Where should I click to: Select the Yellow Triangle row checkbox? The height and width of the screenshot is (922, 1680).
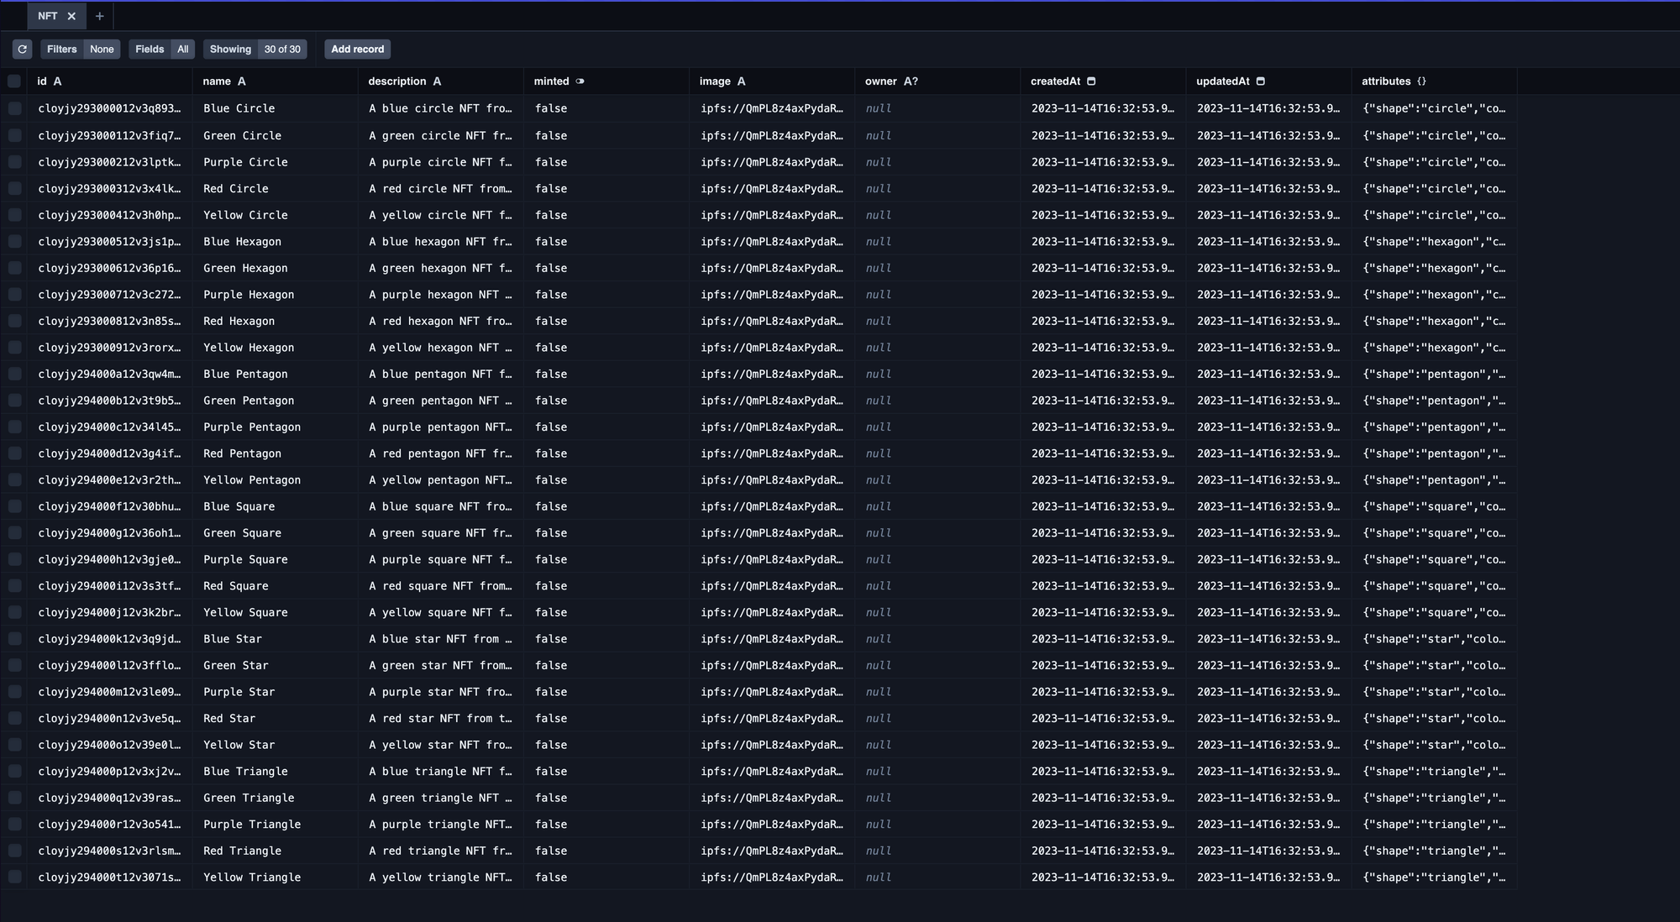coord(14,877)
